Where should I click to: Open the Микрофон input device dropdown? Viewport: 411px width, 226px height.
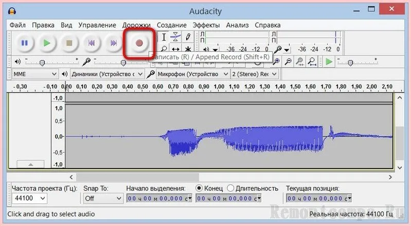(x=193, y=74)
